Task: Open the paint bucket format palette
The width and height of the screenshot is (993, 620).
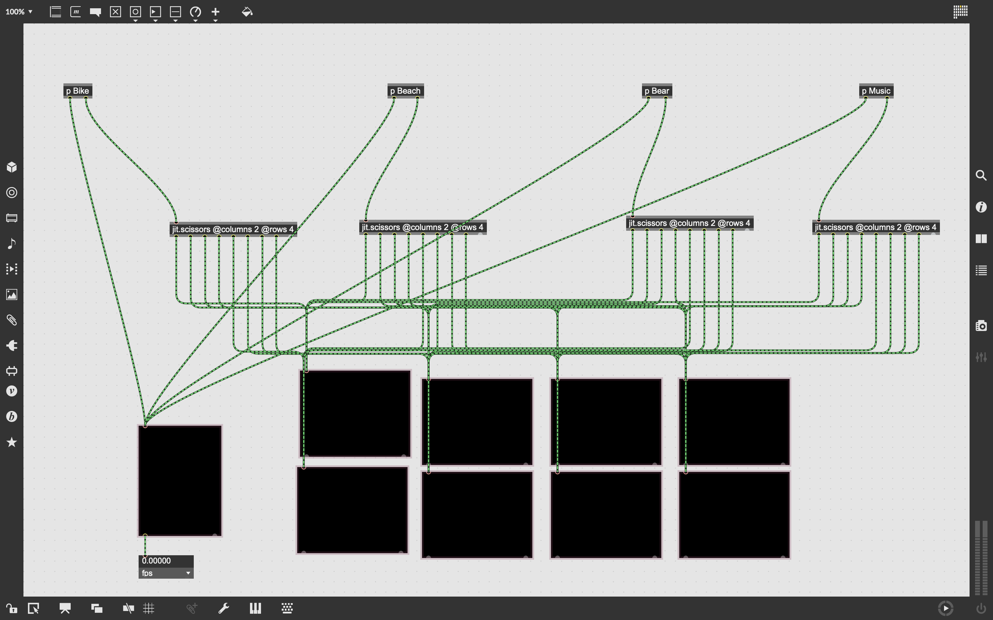Action: tap(247, 12)
